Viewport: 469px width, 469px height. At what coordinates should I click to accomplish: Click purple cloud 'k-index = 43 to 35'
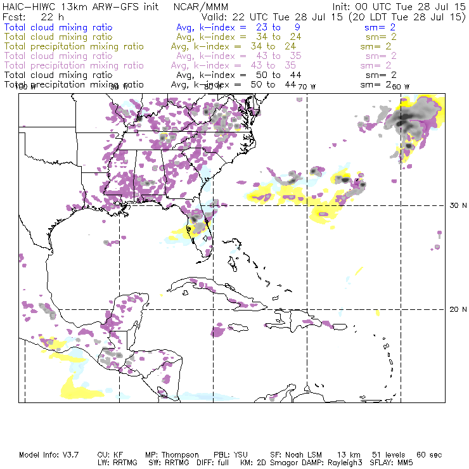tap(250, 56)
